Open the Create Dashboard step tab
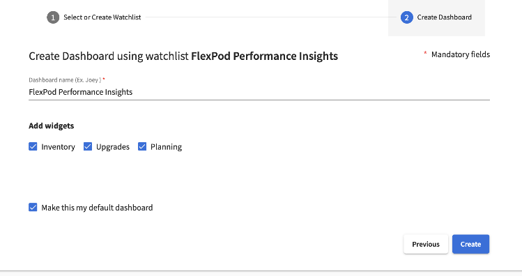The height and width of the screenshot is (276, 522). (436, 17)
